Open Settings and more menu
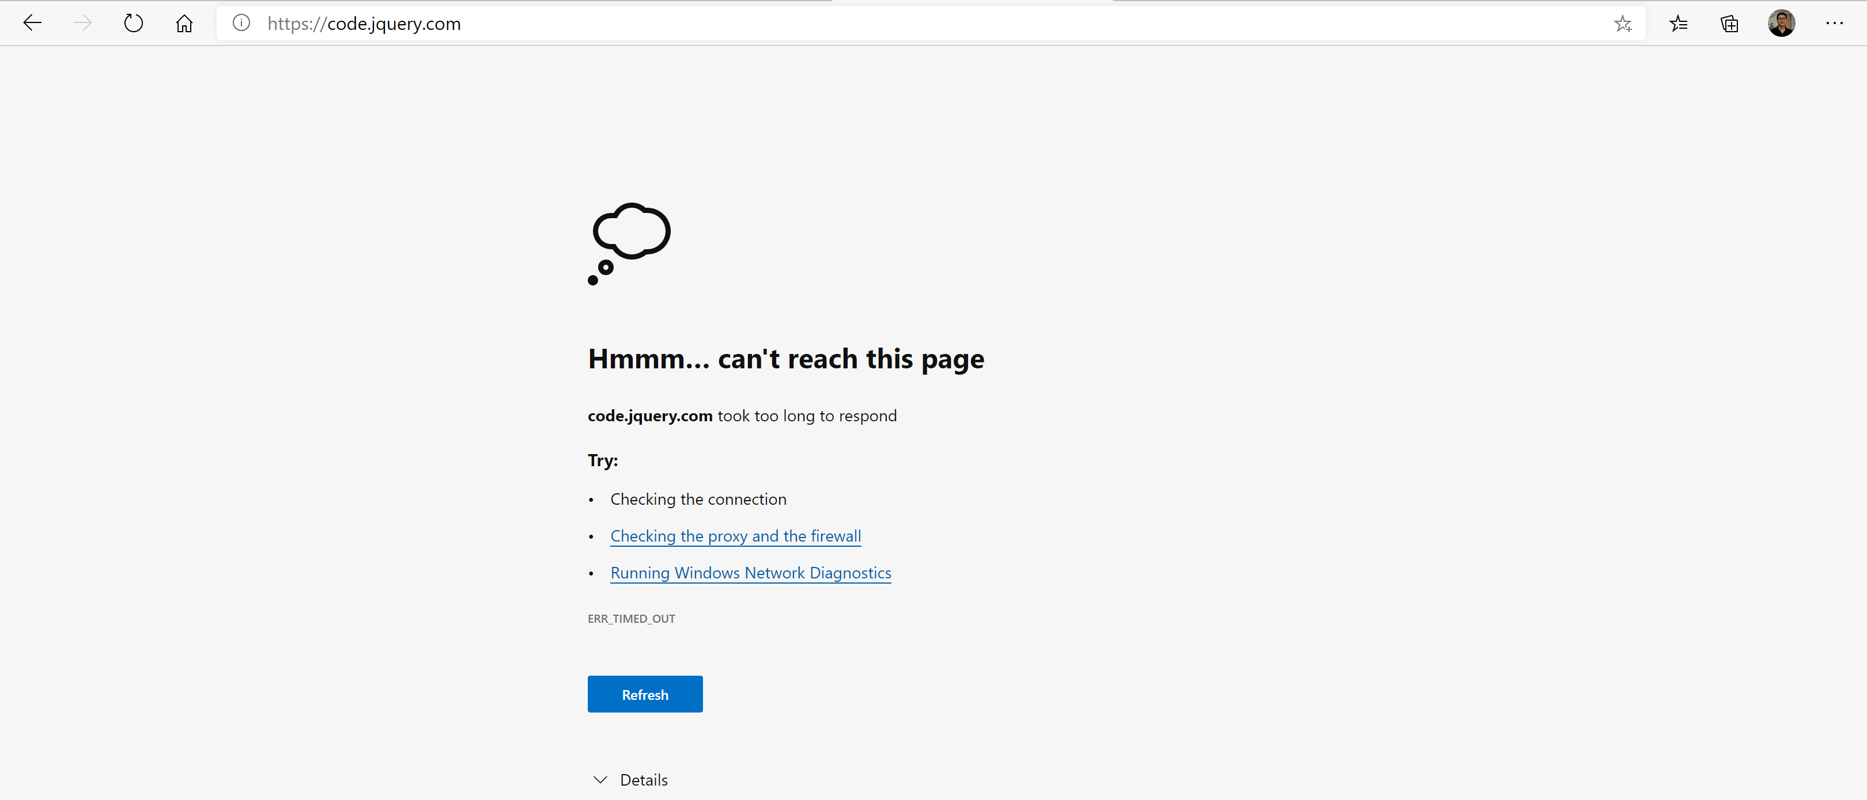 [x=1834, y=23]
